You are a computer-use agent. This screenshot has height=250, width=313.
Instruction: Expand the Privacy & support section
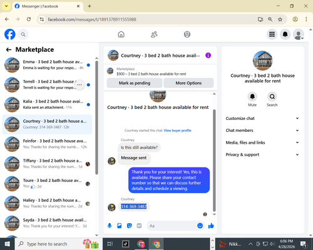point(262,154)
